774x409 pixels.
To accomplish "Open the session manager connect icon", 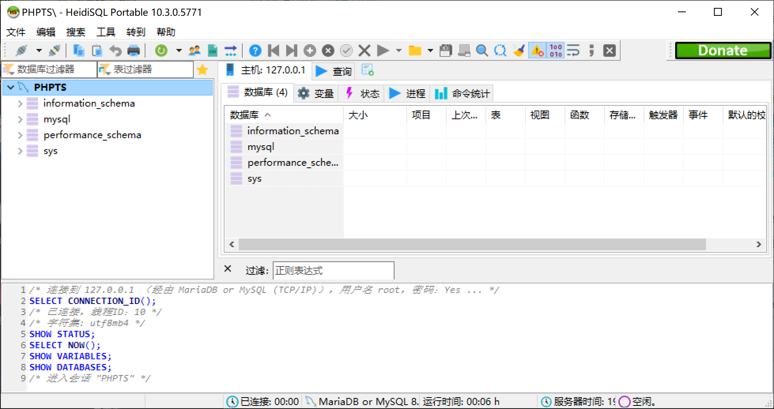I will point(22,51).
